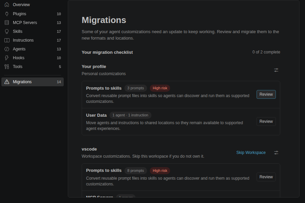Click 'Prompts to skills' title in vscode section

[x=104, y=171]
